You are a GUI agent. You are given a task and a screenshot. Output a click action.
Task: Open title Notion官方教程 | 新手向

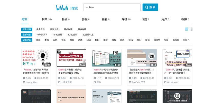(70, 71)
